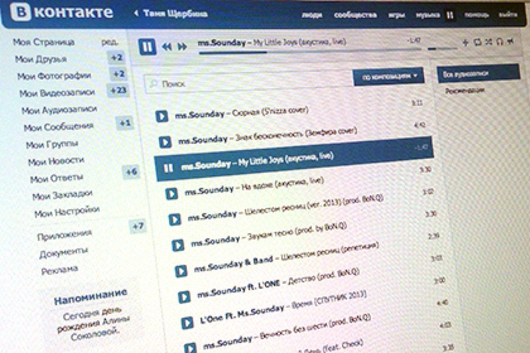Click the Поиск audio search field
Viewport: 530px width, 353px height.
point(252,84)
